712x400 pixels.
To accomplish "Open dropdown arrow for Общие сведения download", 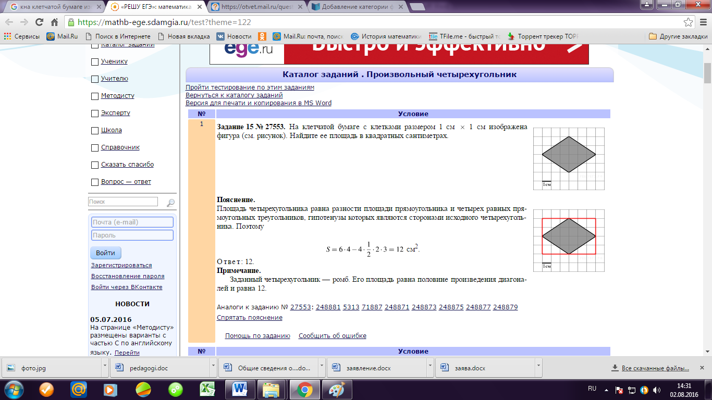I will (x=322, y=368).
